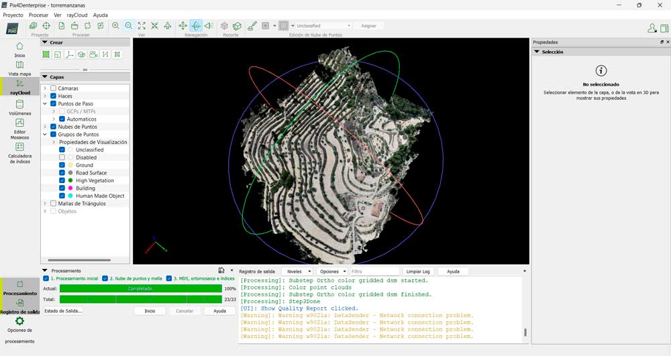This screenshot has width=671, height=356.
Task: Enable the Cámaras layer checkbox
Action: coord(54,88)
